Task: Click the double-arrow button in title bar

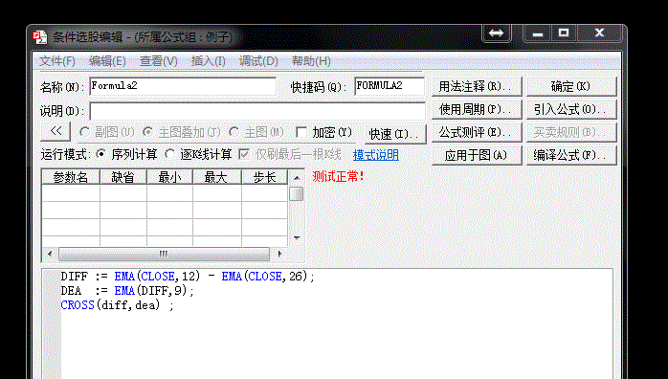Action: pos(497,33)
